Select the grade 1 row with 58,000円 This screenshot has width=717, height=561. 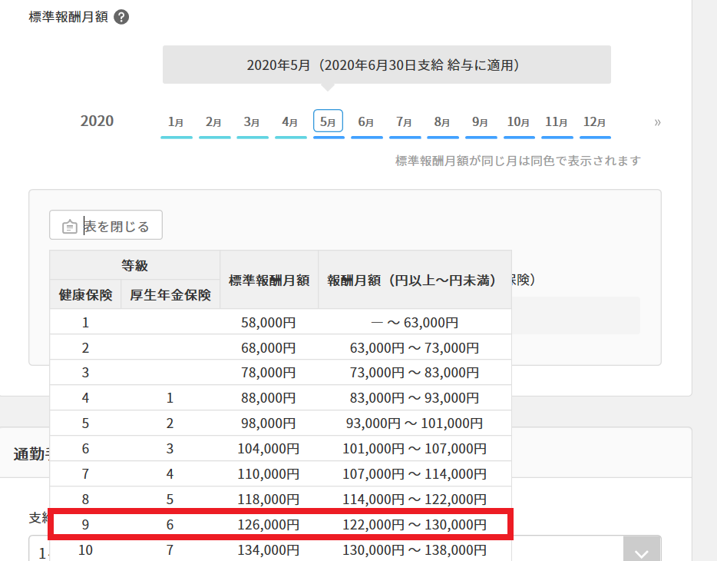point(280,322)
